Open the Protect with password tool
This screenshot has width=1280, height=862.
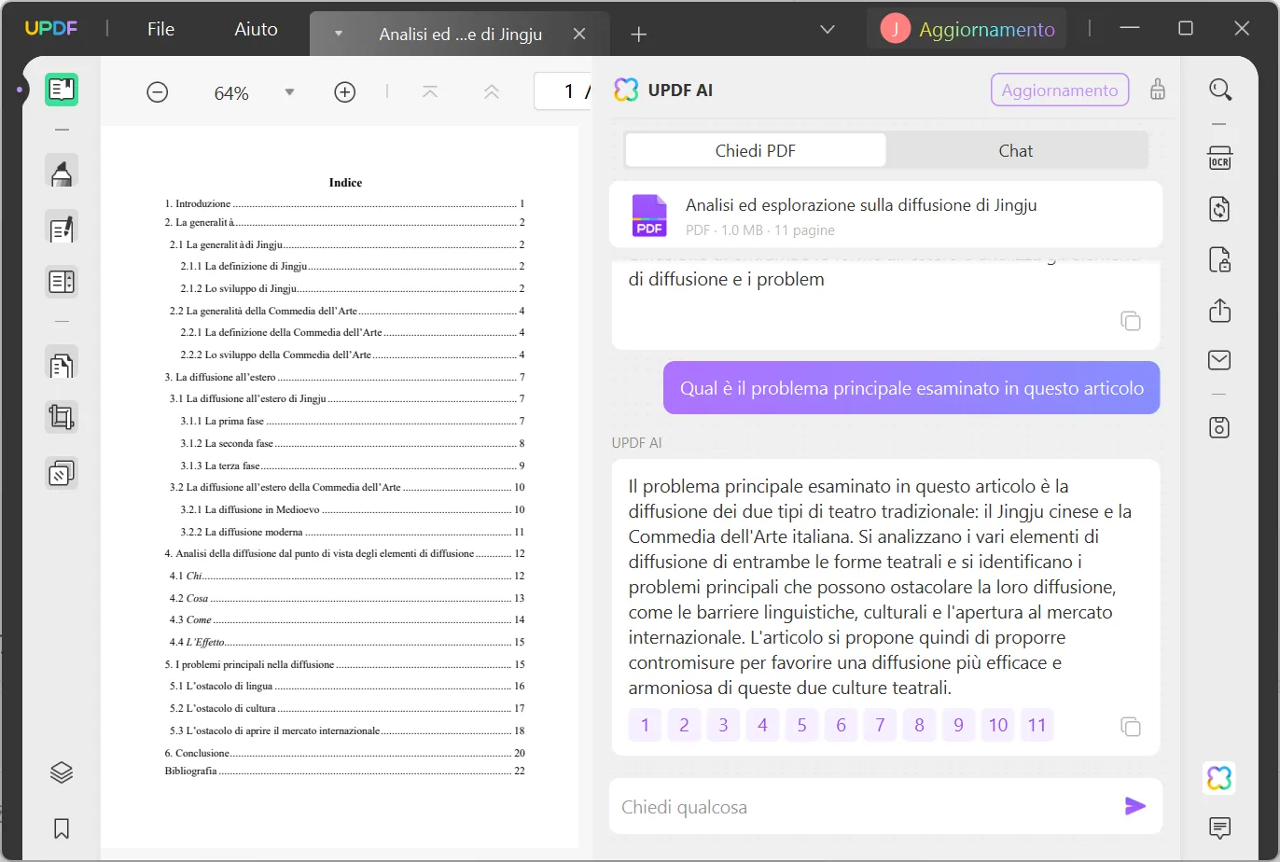point(1220,259)
